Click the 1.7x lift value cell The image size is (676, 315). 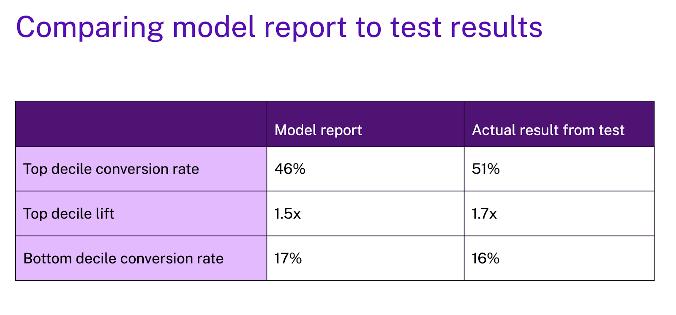click(x=484, y=214)
